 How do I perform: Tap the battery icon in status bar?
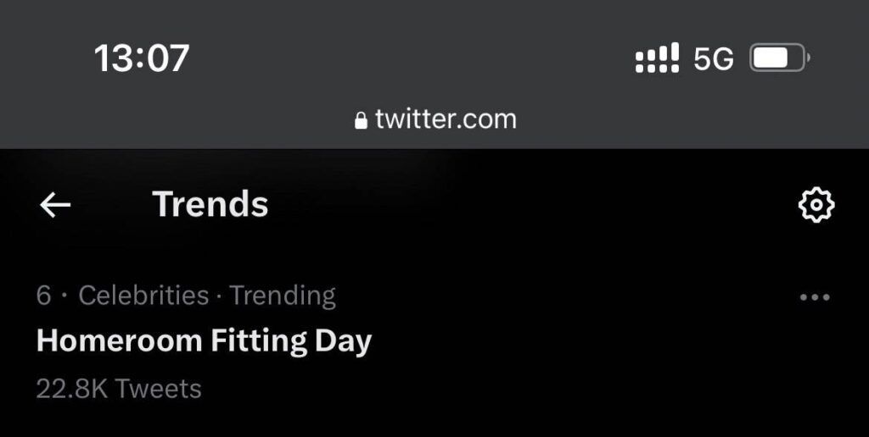click(779, 58)
